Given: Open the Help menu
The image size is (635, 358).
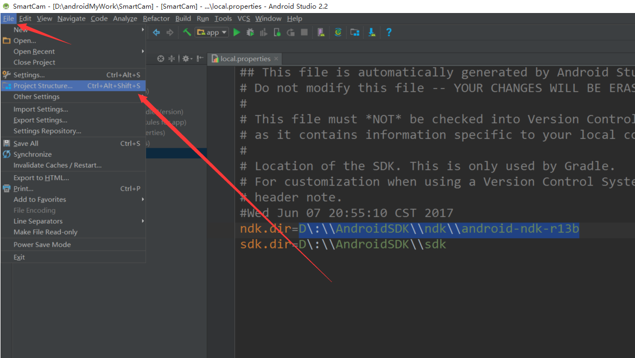Looking at the screenshot, I should [x=294, y=18].
